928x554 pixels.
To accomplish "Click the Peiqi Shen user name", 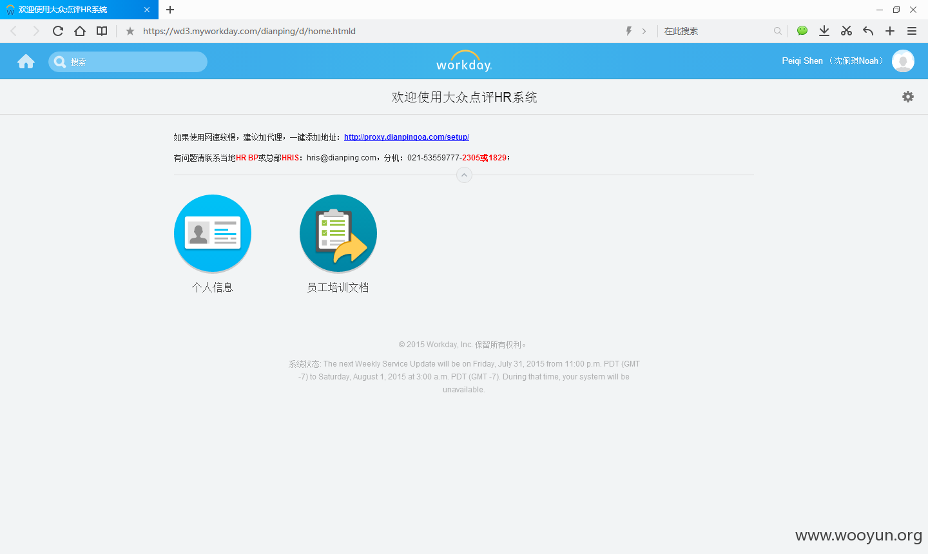I will pos(832,61).
